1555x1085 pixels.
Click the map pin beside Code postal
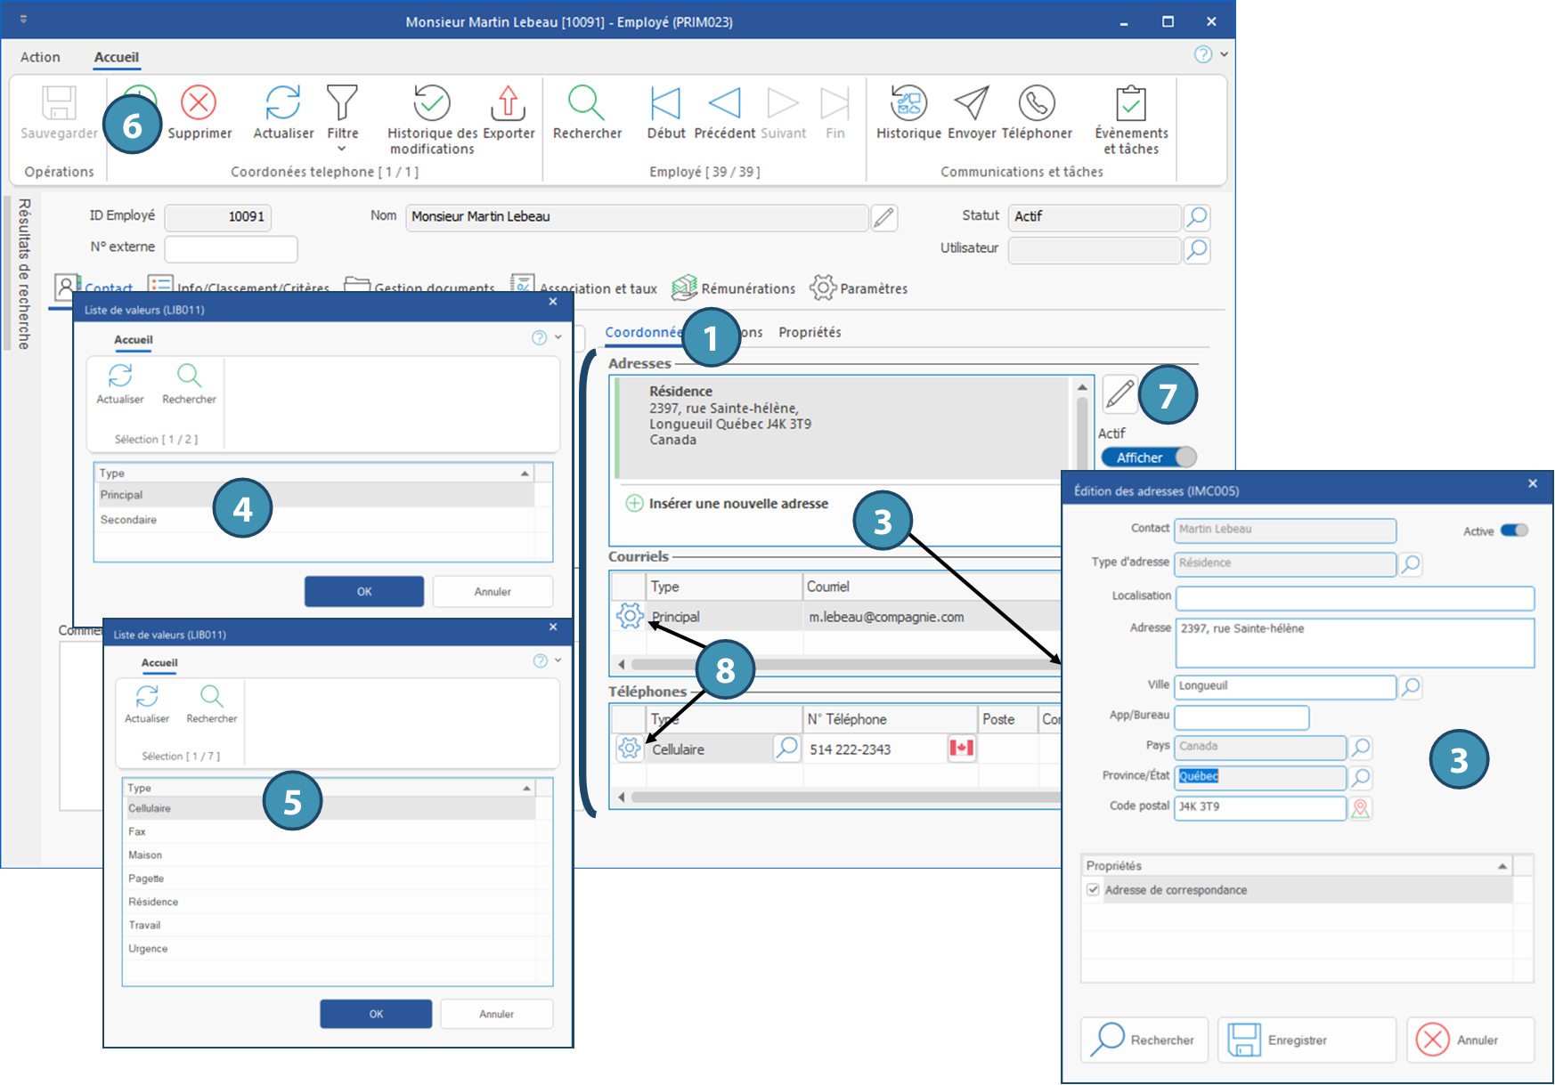coord(1360,808)
